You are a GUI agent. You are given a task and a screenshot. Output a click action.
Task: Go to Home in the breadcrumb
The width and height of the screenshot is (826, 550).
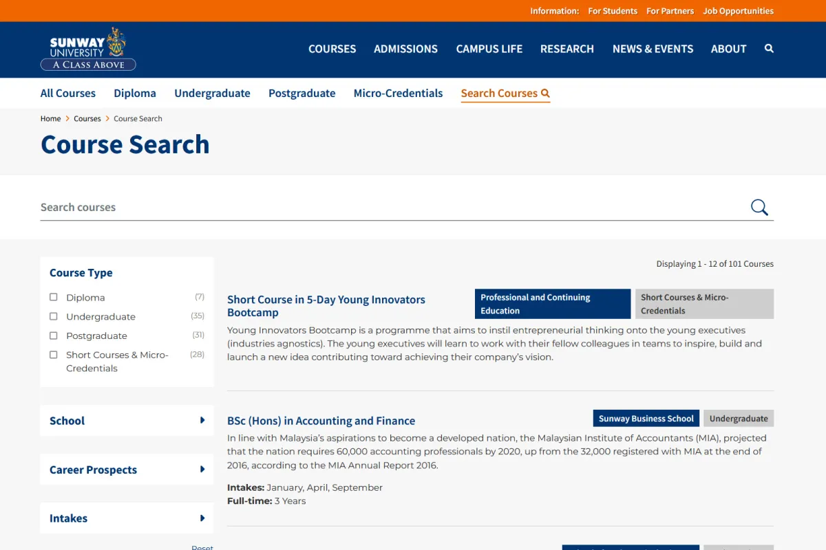click(x=51, y=118)
